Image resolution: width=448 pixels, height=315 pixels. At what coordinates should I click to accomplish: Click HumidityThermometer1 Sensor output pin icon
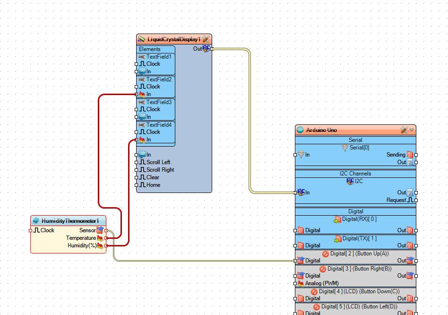coord(100,230)
